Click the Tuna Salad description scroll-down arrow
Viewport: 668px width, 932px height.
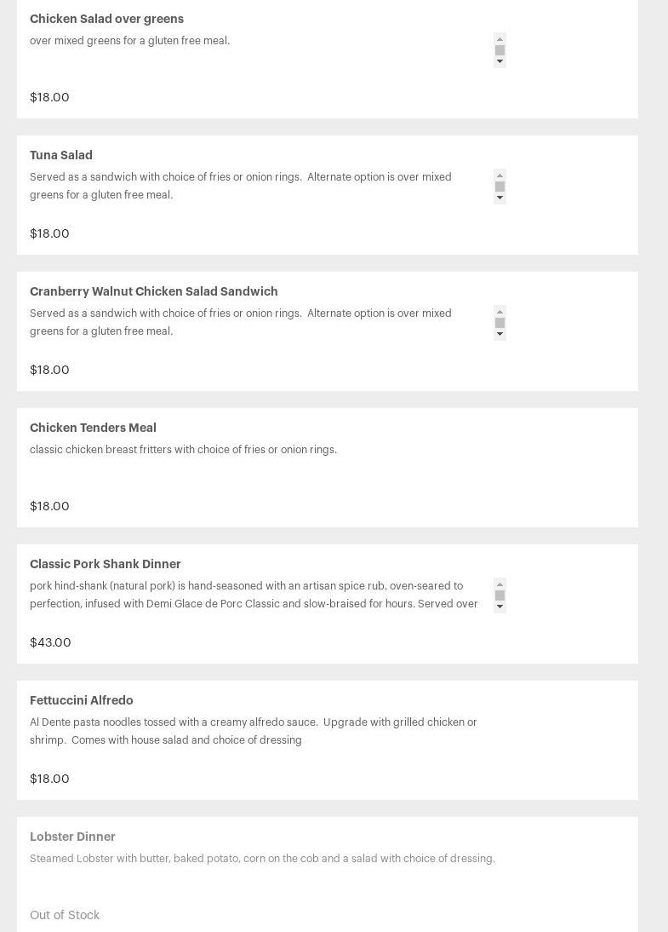pyautogui.click(x=500, y=198)
